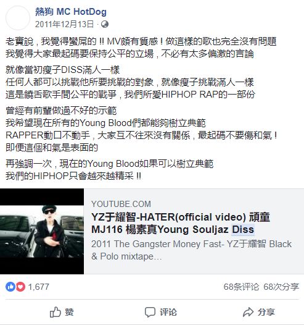The height and width of the screenshot is (325, 304).
Task: Open the 1,677 reactions count
Action: [x=38, y=287]
